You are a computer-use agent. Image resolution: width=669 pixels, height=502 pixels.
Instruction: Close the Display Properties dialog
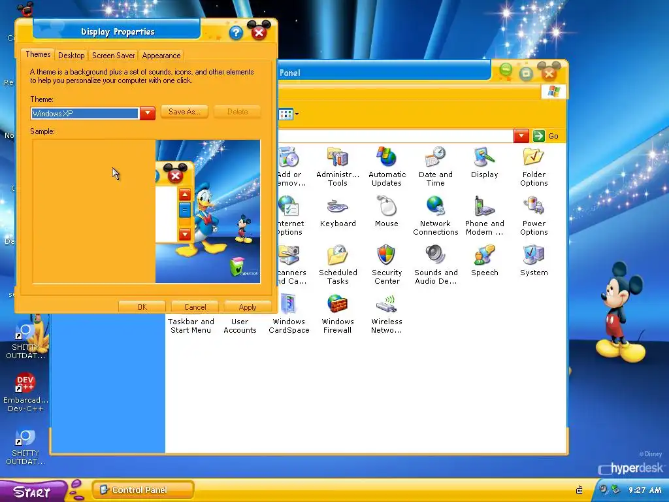point(259,33)
